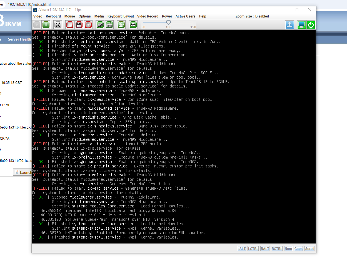Click 'Failed to start ix-boot-core.service' console line
Viewport: 347px width, 261px height.
click(111, 33)
